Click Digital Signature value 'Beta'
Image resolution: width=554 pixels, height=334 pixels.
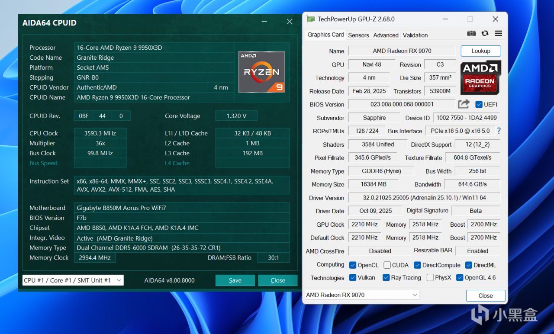pos(476,211)
